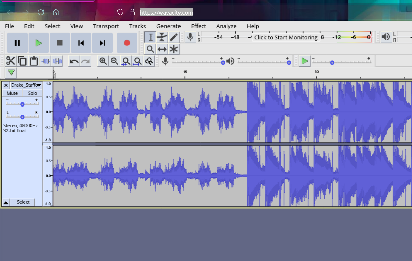Select the Draw pencil tool
The width and height of the screenshot is (412, 261).
(174, 37)
